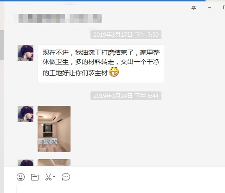Image resolution: width=225 pixels, height=193 pixels.
Task: Click the chat scrollbar on left edge
Action: tap(2, 45)
